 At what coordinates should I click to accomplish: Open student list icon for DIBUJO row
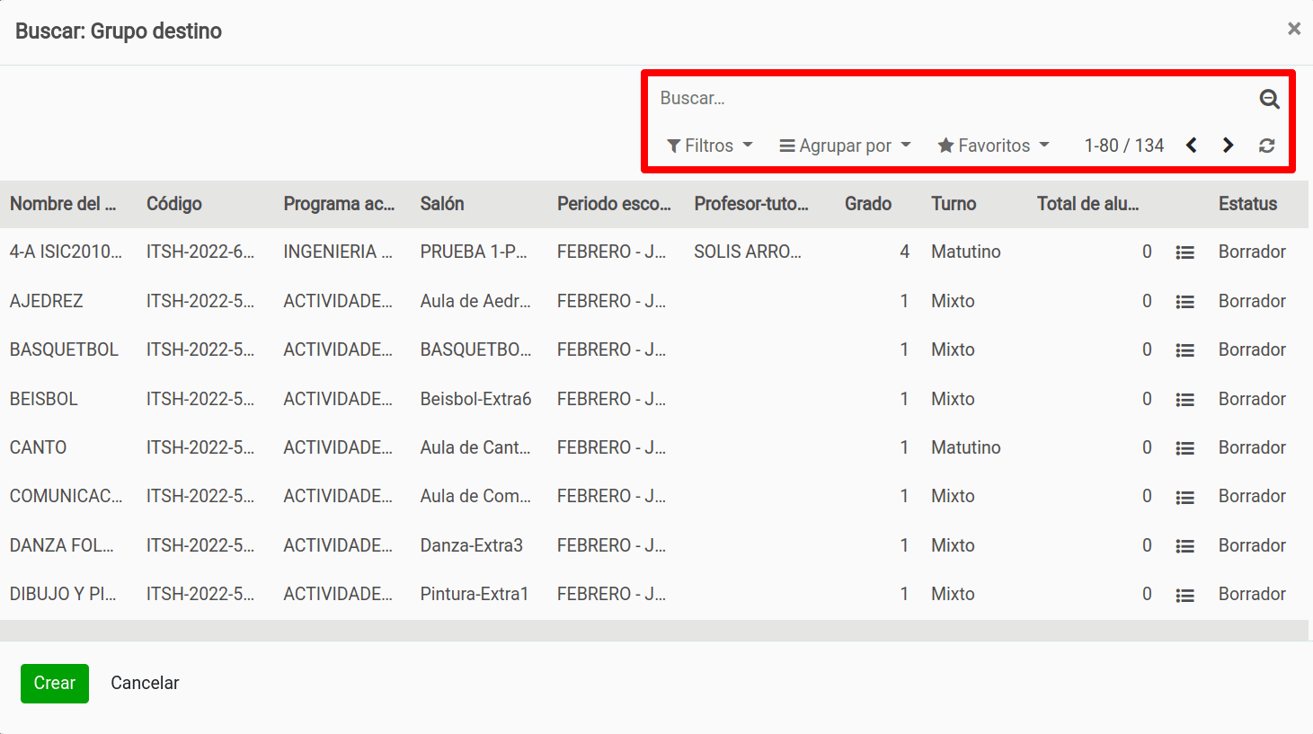coord(1184,595)
